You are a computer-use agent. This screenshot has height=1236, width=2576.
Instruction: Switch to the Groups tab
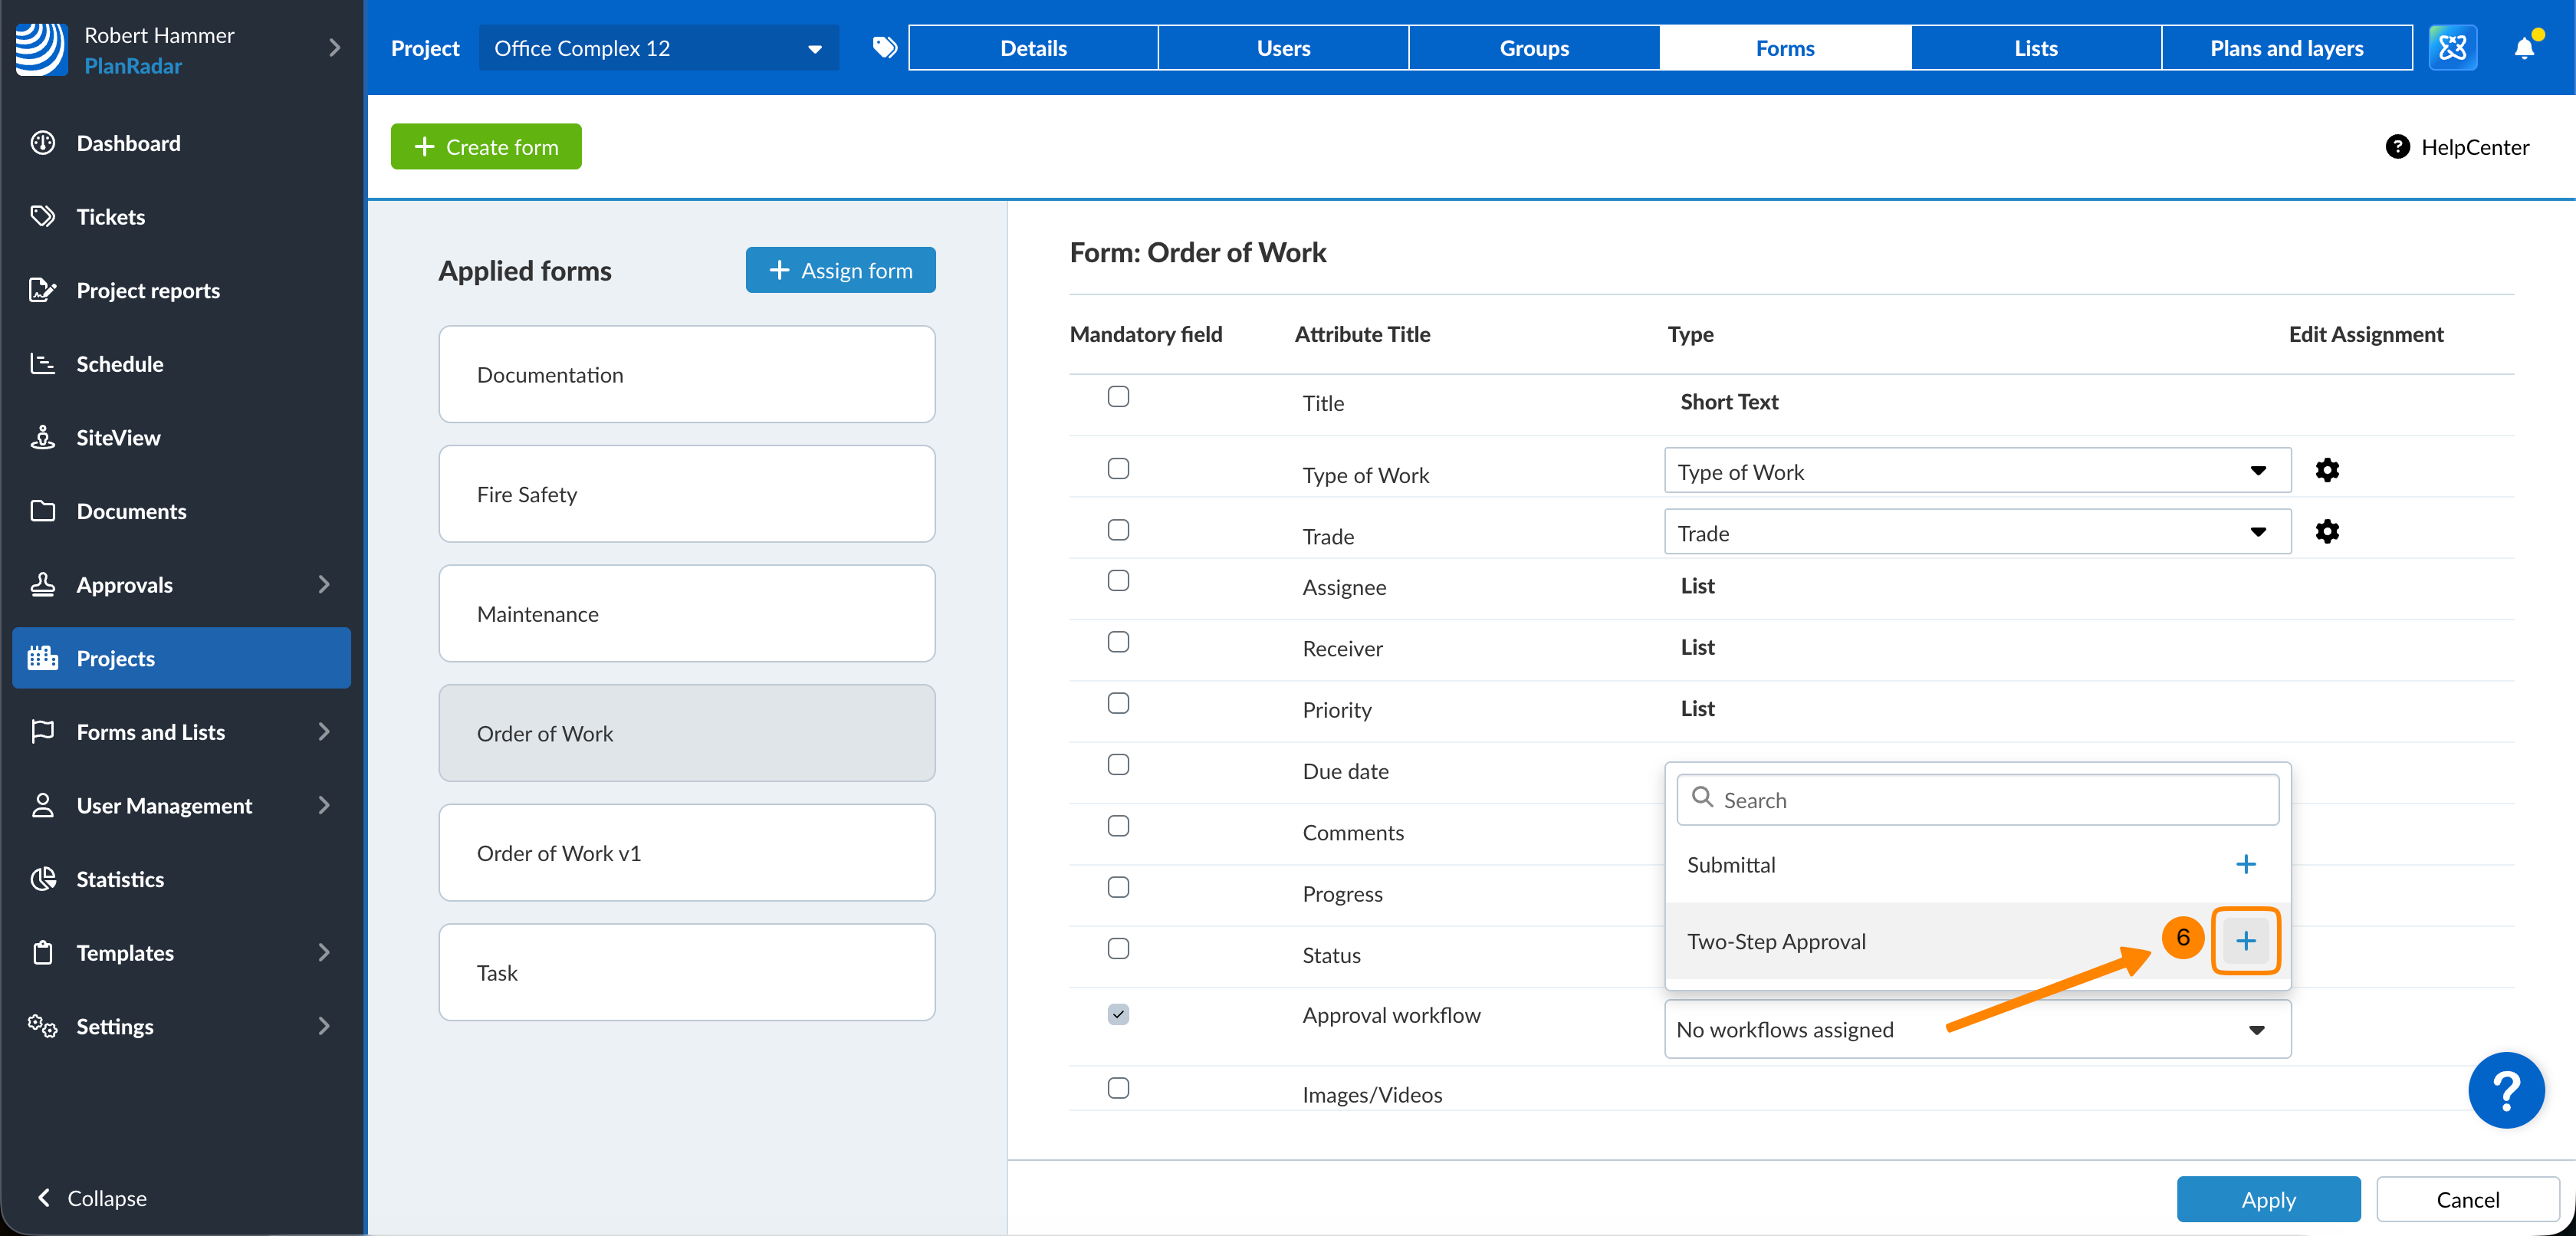pos(1533,48)
